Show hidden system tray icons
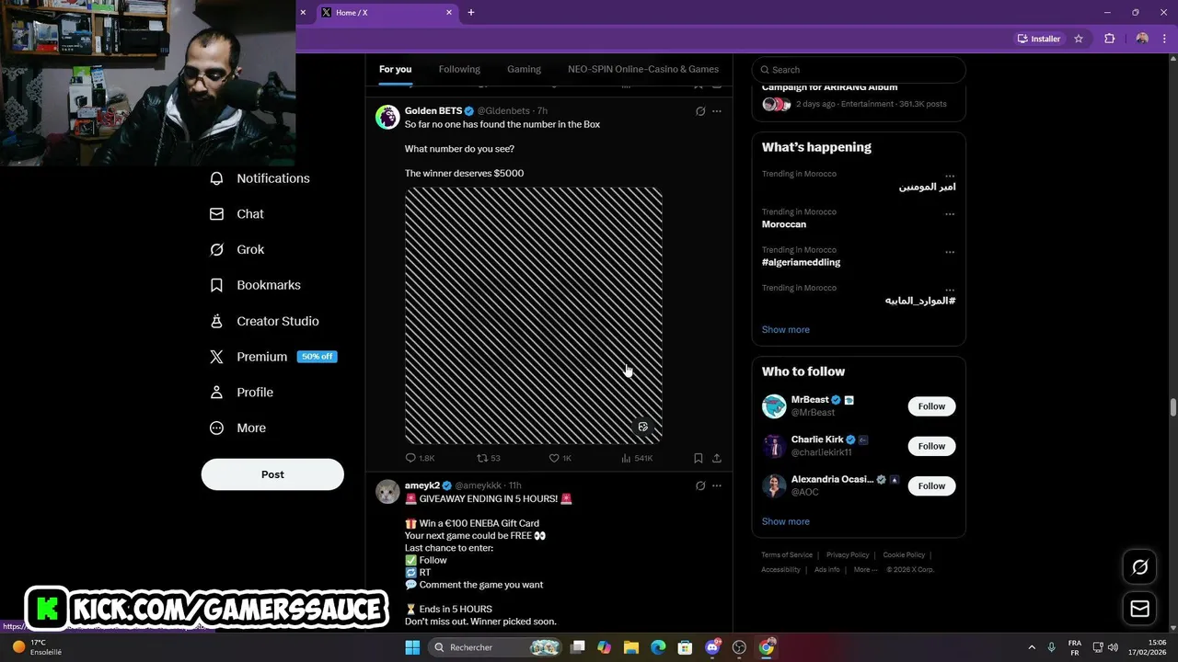This screenshot has height=662, width=1178. pos(1031,647)
